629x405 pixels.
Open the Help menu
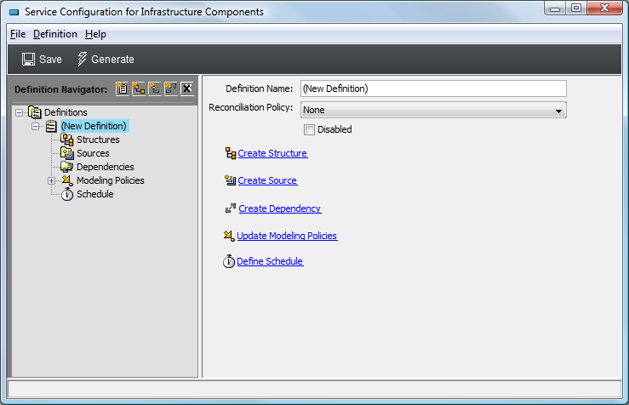pos(95,35)
